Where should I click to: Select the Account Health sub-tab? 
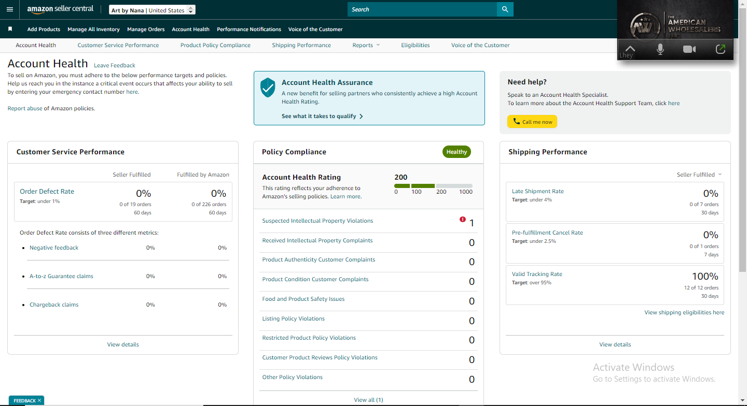[x=36, y=45]
